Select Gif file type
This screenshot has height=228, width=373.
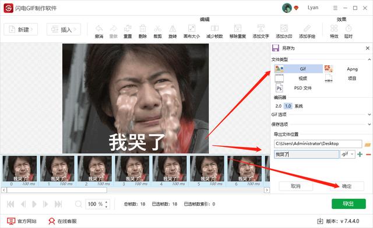coord(298,69)
